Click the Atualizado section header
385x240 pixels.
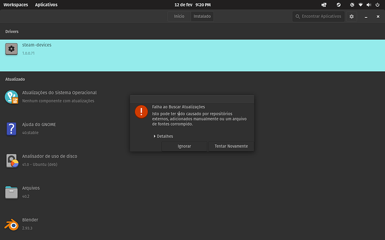[15, 79]
